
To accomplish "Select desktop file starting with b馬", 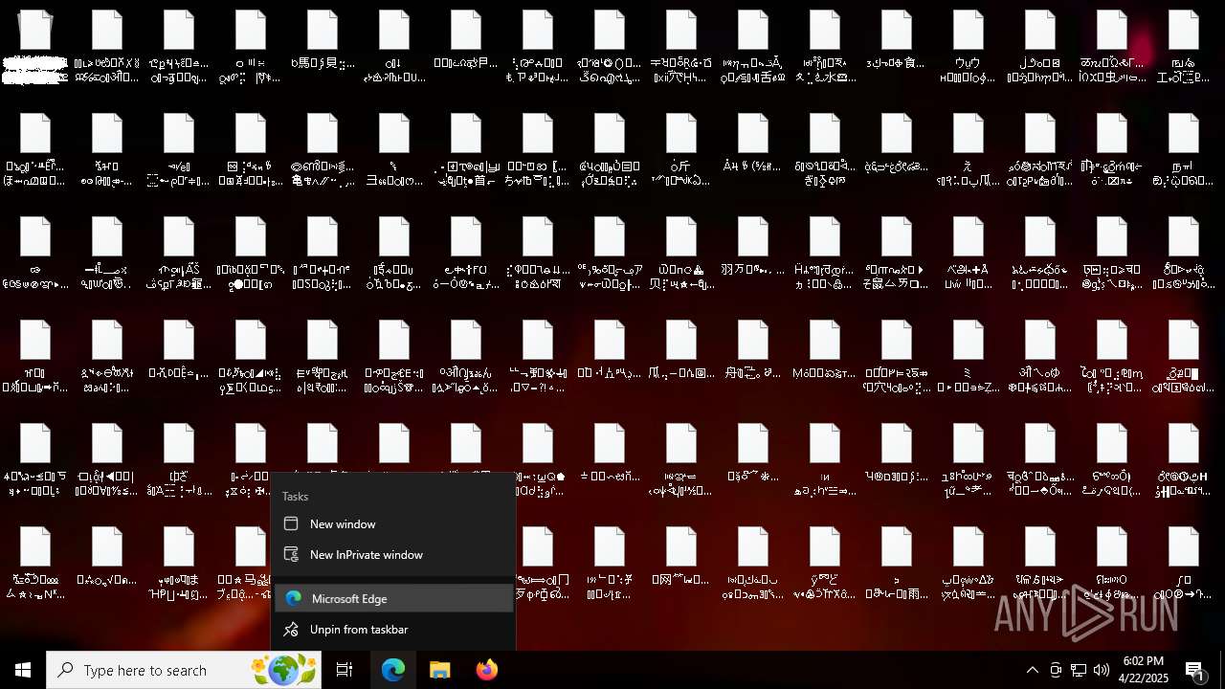I will 323,44.
